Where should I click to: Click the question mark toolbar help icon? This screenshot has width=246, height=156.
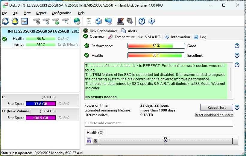[142, 21]
